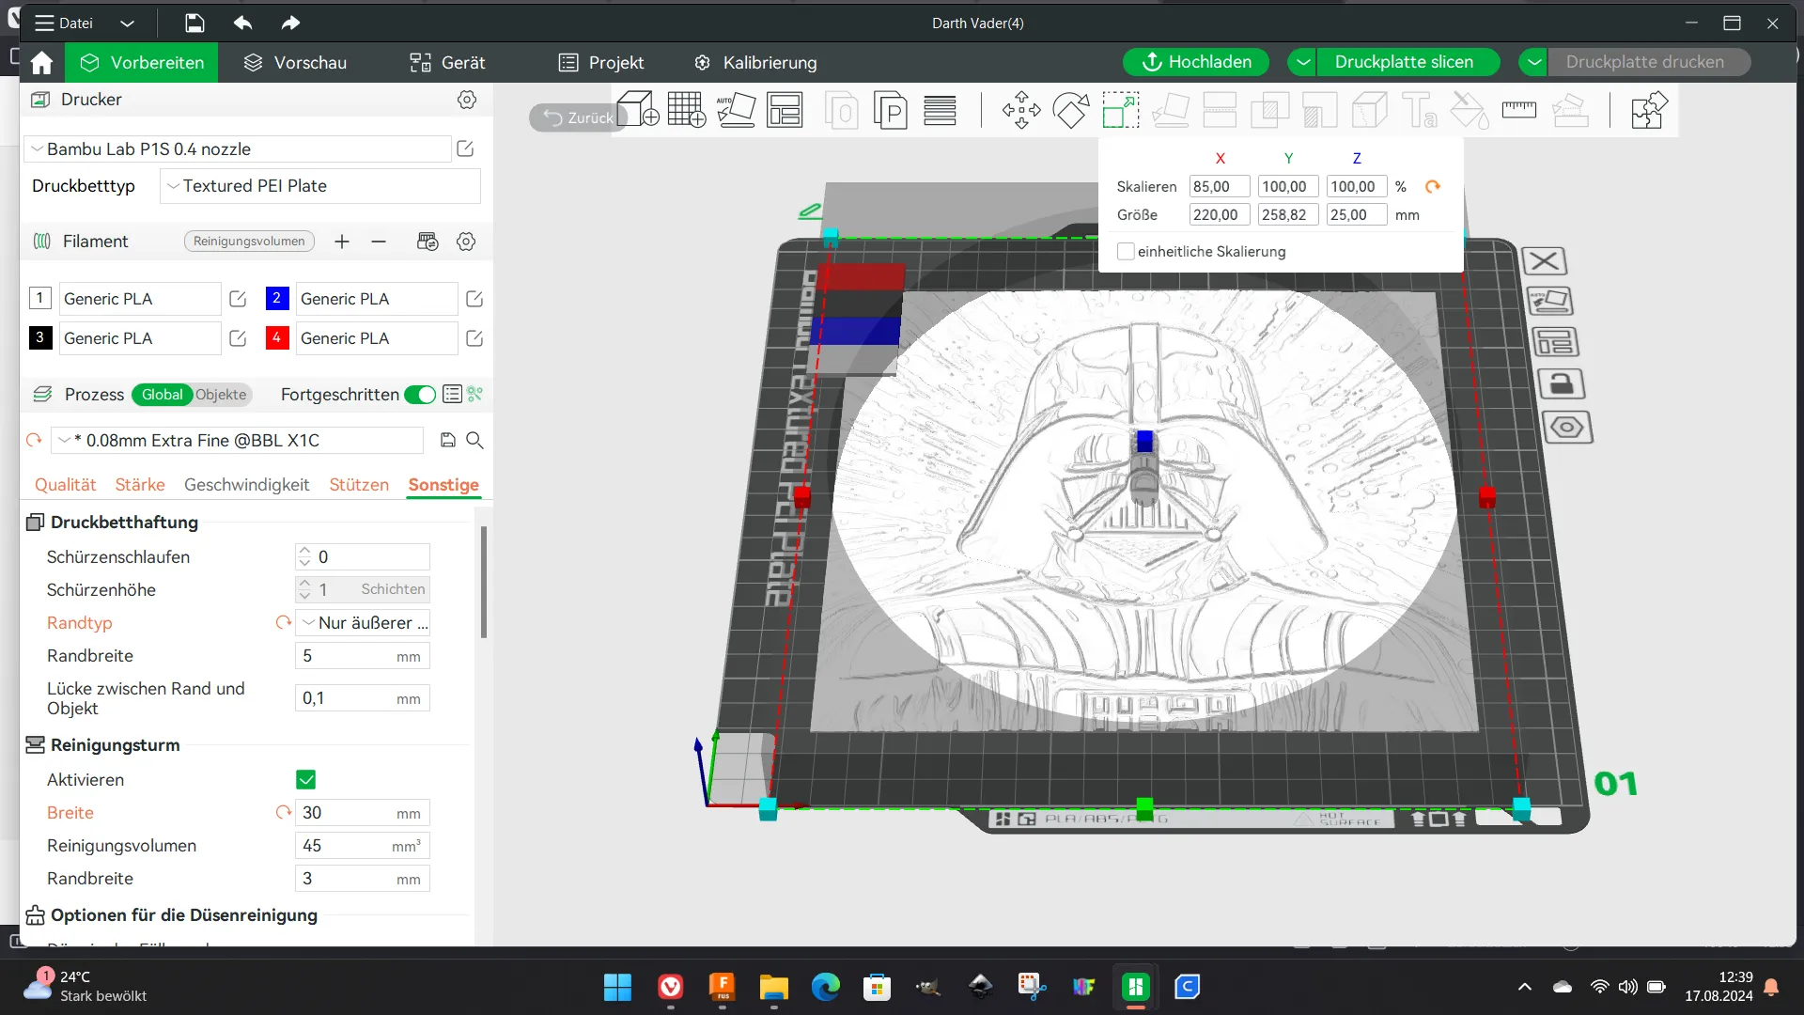This screenshot has width=1804, height=1015.
Task: Remove a filament with minus icon
Action: [379, 242]
